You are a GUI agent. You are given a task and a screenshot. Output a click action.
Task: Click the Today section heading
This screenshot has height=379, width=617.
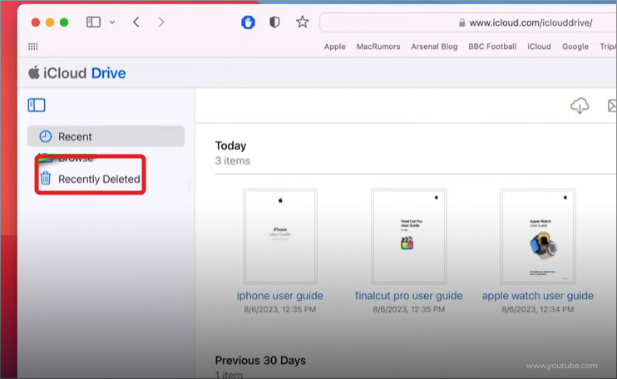[230, 145]
